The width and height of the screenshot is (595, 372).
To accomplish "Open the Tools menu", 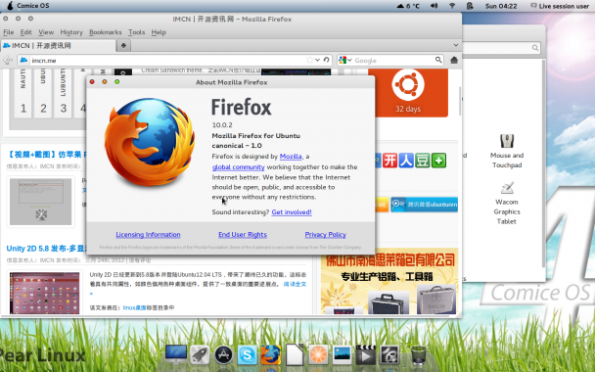I will tap(136, 32).
